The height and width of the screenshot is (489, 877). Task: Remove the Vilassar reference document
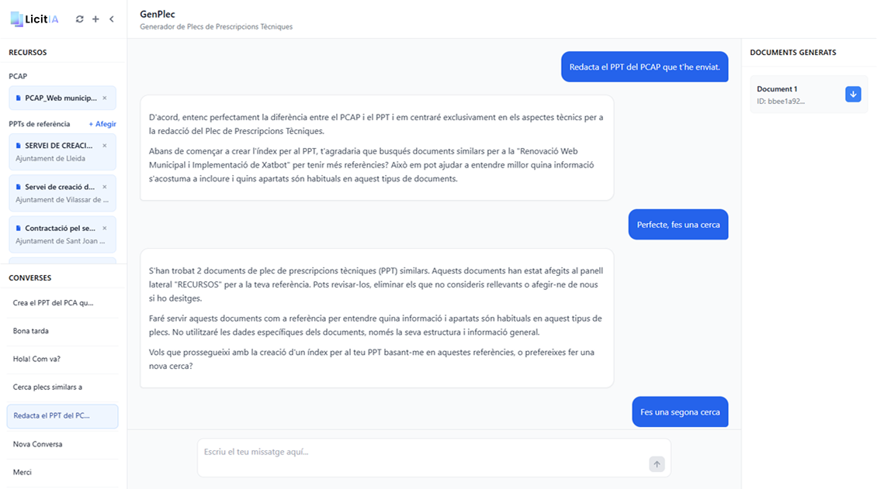pos(105,187)
